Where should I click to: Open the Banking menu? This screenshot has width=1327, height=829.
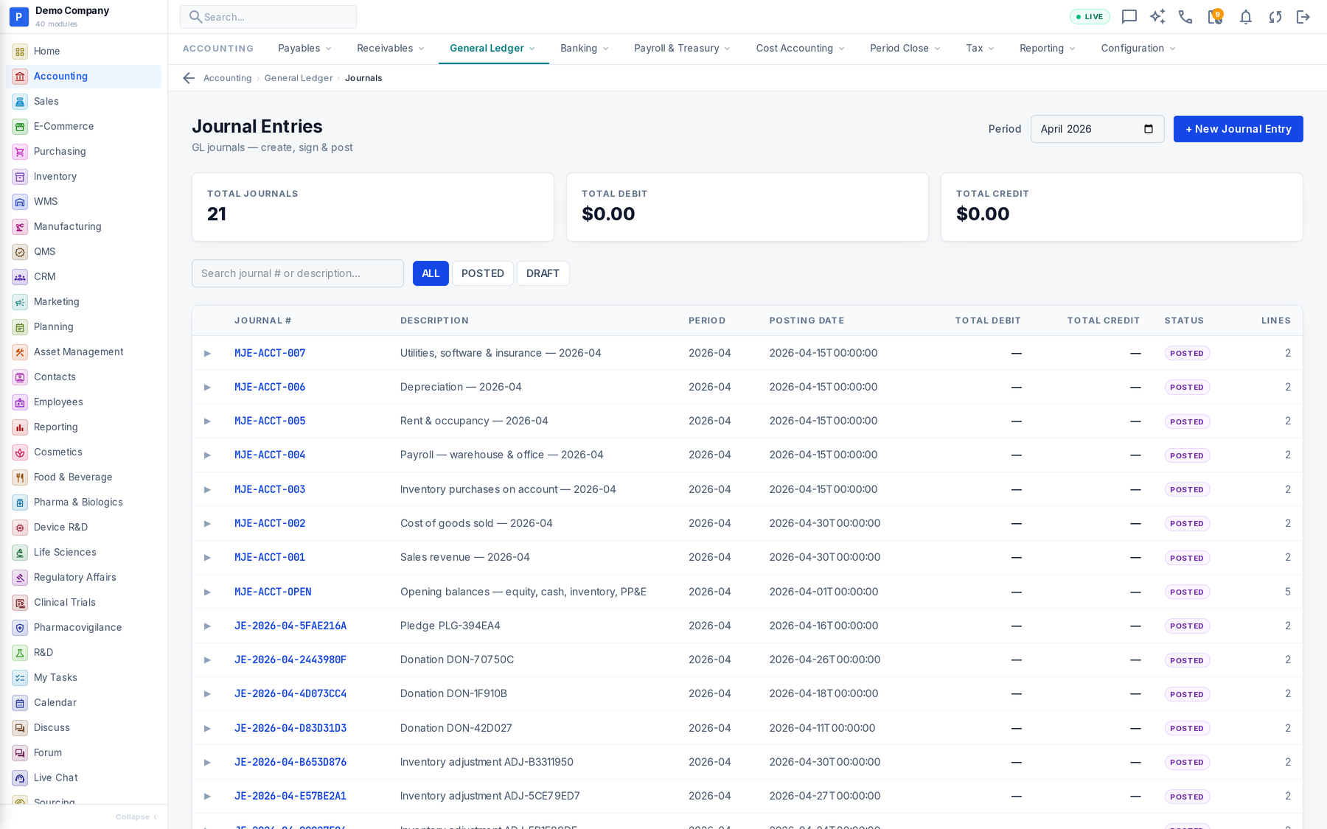point(585,49)
